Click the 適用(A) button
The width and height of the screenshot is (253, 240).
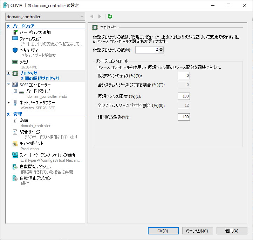(x=232, y=231)
